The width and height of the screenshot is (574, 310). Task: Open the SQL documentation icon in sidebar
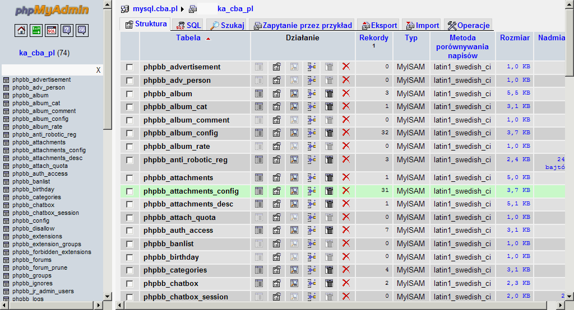point(82,30)
